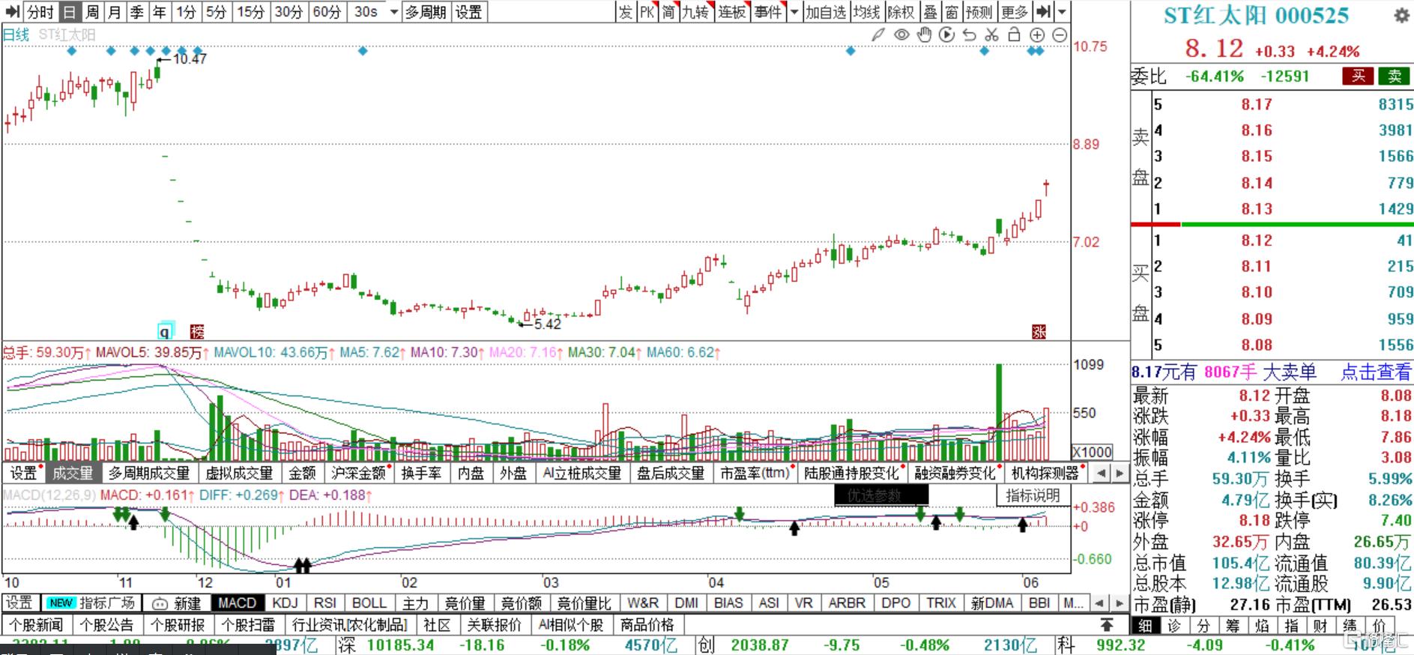The height and width of the screenshot is (655, 1414).
Task: Select the 筹 chip distribution tab
Action: click(1232, 626)
